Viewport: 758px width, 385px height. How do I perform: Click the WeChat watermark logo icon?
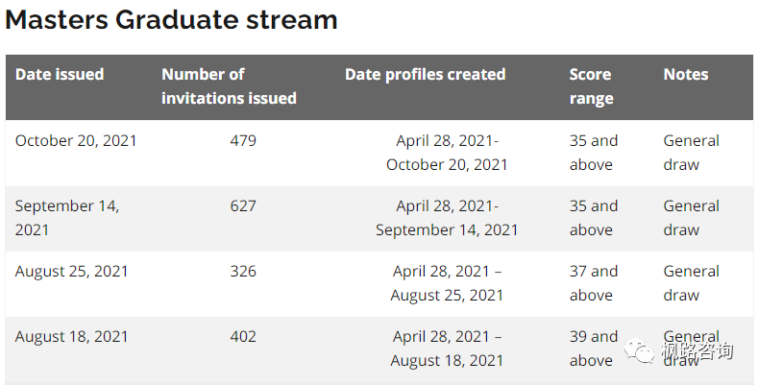click(x=638, y=352)
